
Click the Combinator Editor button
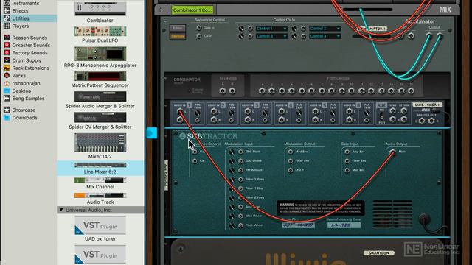click(178, 28)
